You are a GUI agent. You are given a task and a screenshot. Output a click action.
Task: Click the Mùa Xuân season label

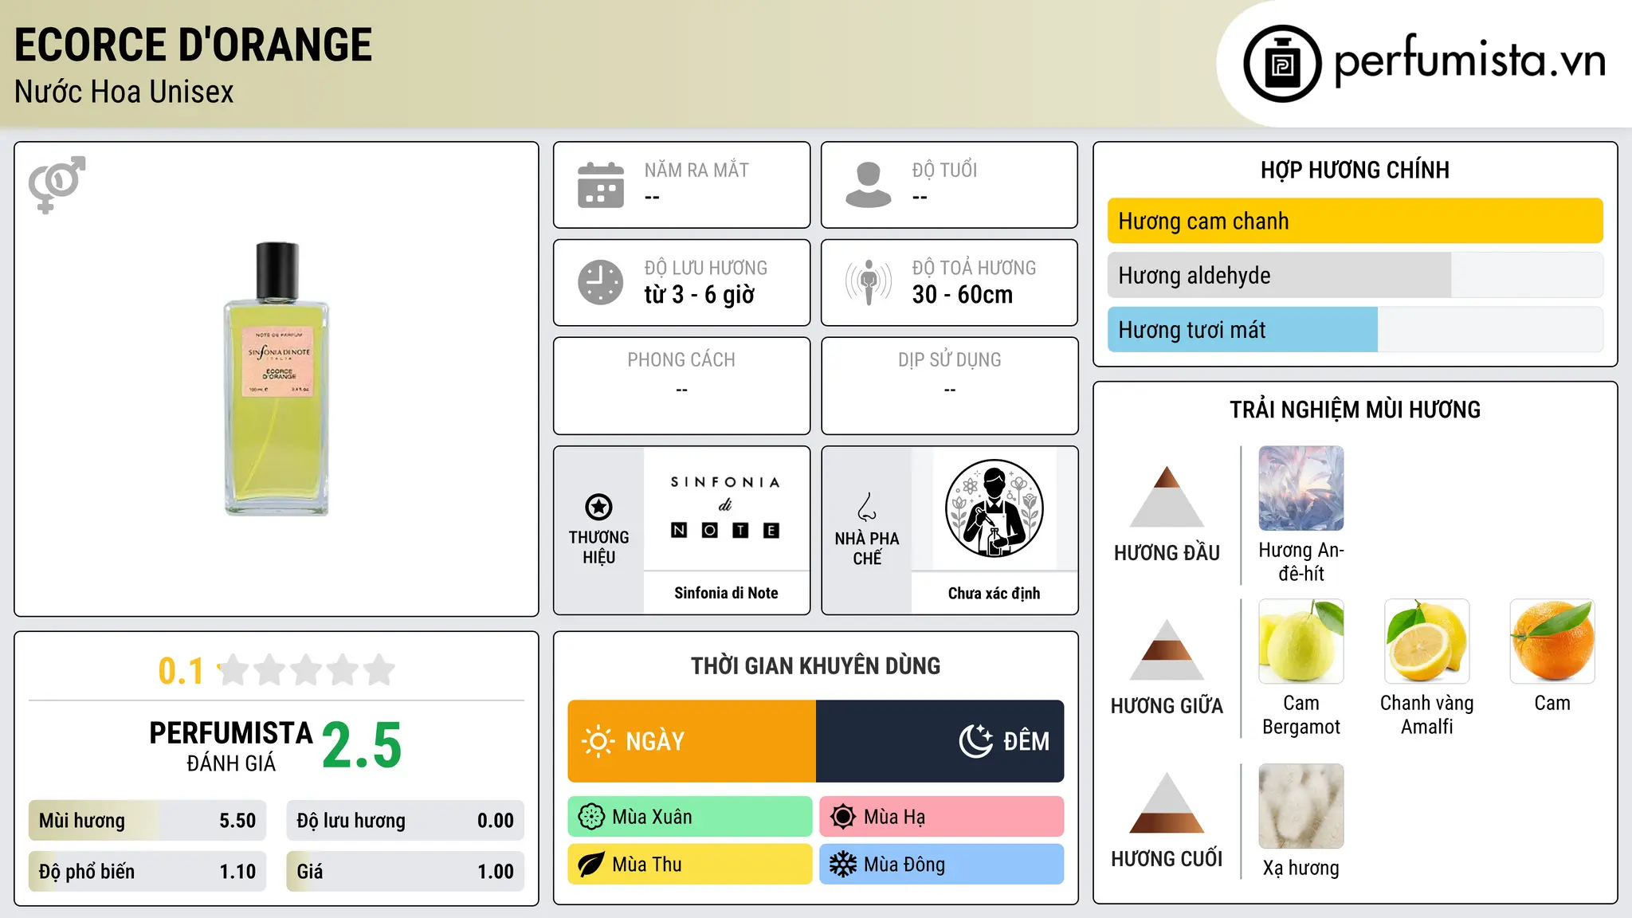(x=652, y=817)
